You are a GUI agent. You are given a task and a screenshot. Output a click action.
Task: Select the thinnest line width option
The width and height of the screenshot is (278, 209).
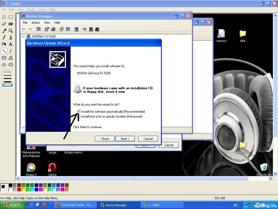[x=8, y=72]
